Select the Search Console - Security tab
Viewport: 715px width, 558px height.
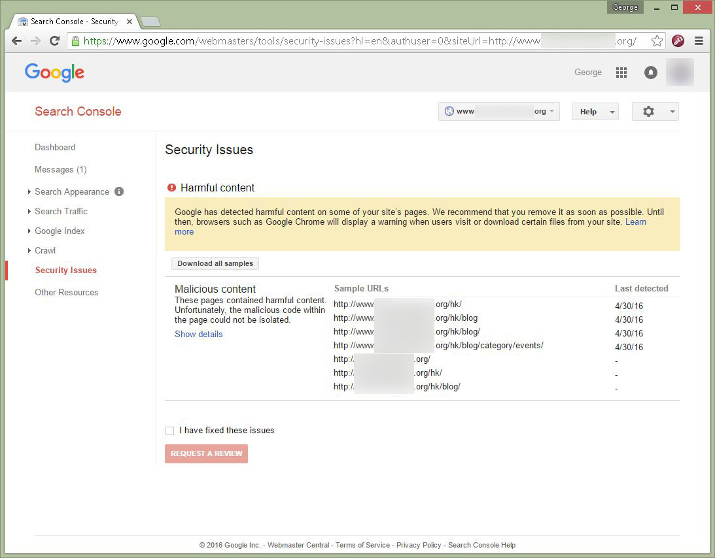coord(75,22)
